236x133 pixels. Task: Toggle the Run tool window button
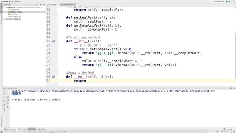point(32,129)
